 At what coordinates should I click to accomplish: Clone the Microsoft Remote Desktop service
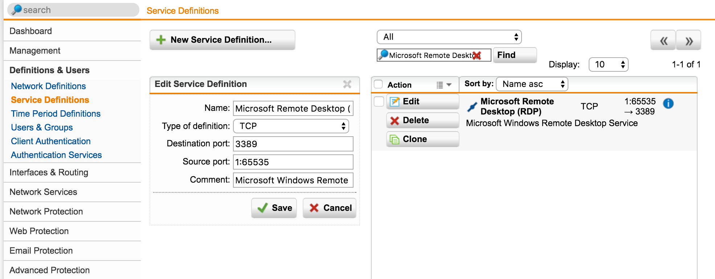pyautogui.click(x=423, y=139)
